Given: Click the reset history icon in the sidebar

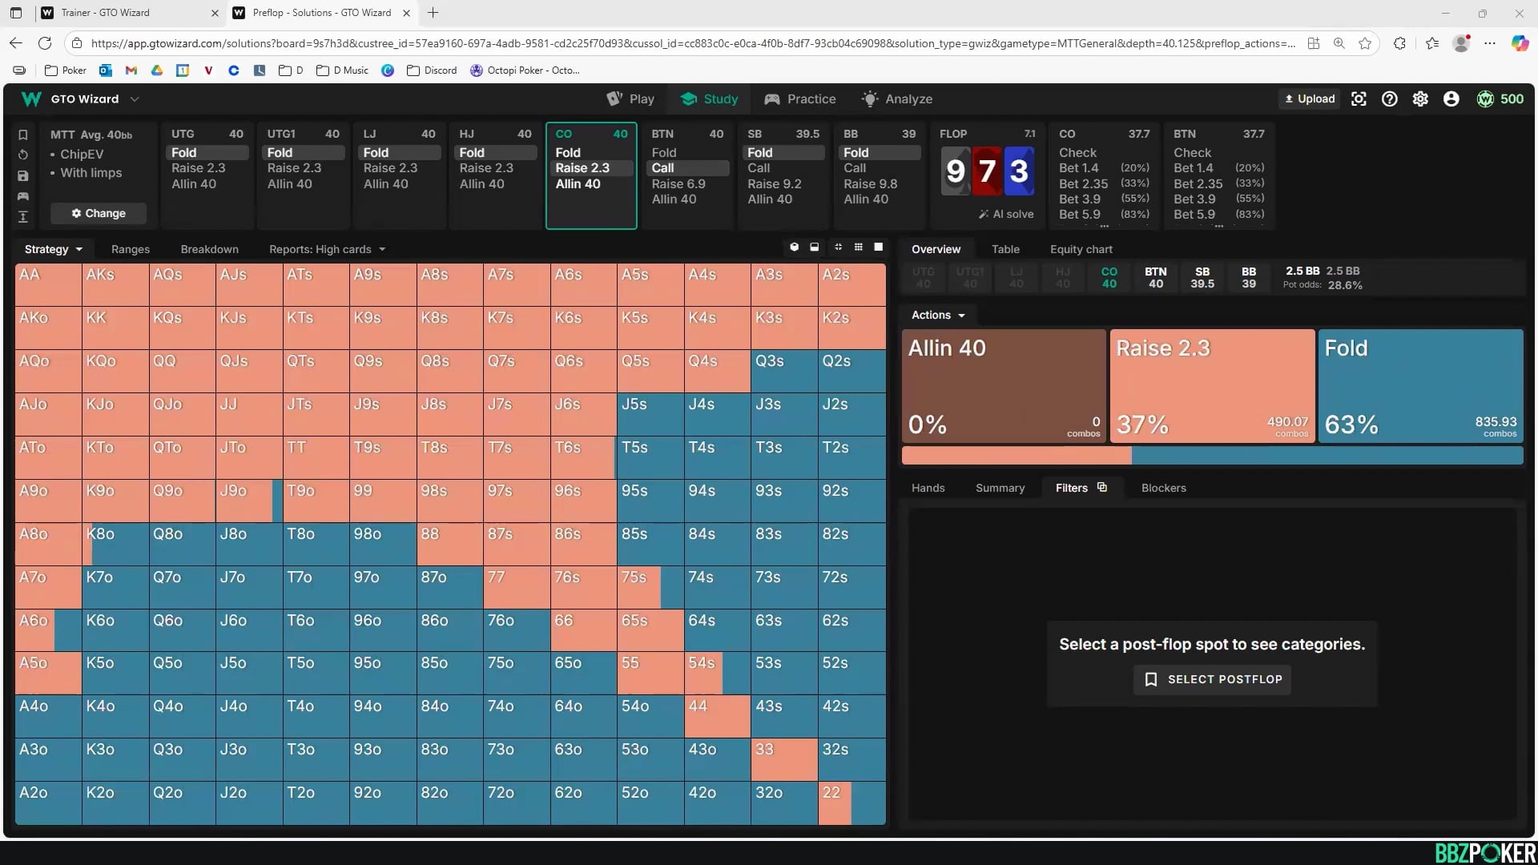Looking at the screenshot, I should point(23,155).
